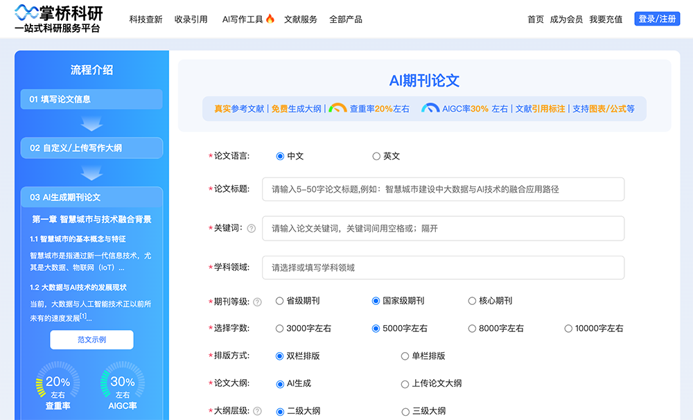Click 文献引用标注 in feature banner
693x420 pixels.
540,109
